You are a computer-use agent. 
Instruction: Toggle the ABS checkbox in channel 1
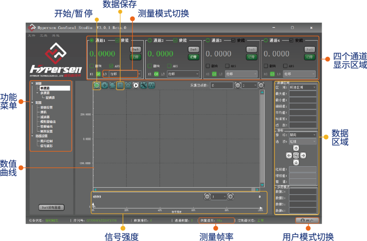[111, 66]
